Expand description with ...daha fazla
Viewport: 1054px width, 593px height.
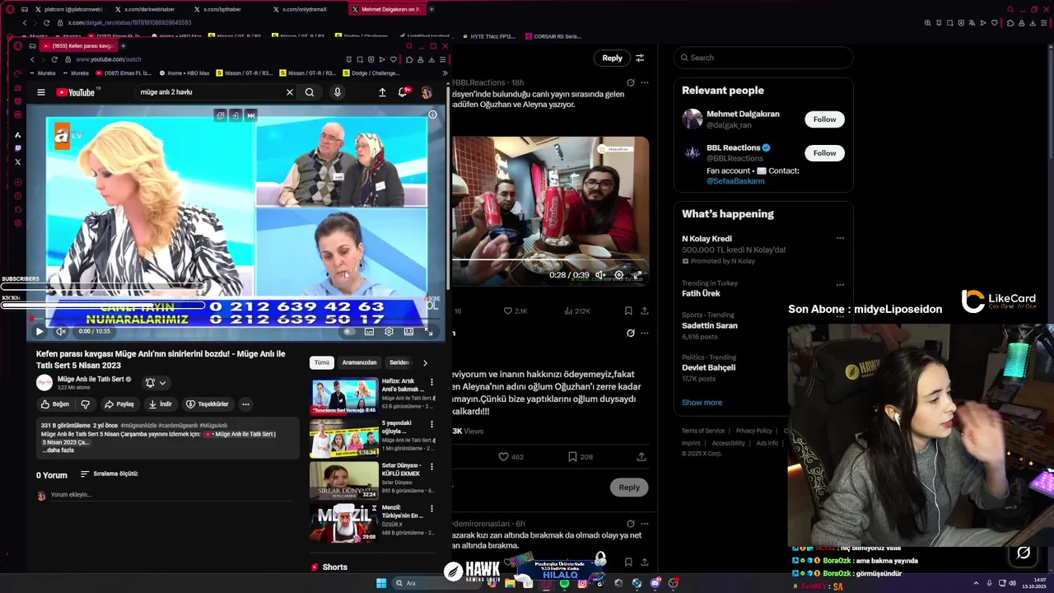tap(58, 451)
